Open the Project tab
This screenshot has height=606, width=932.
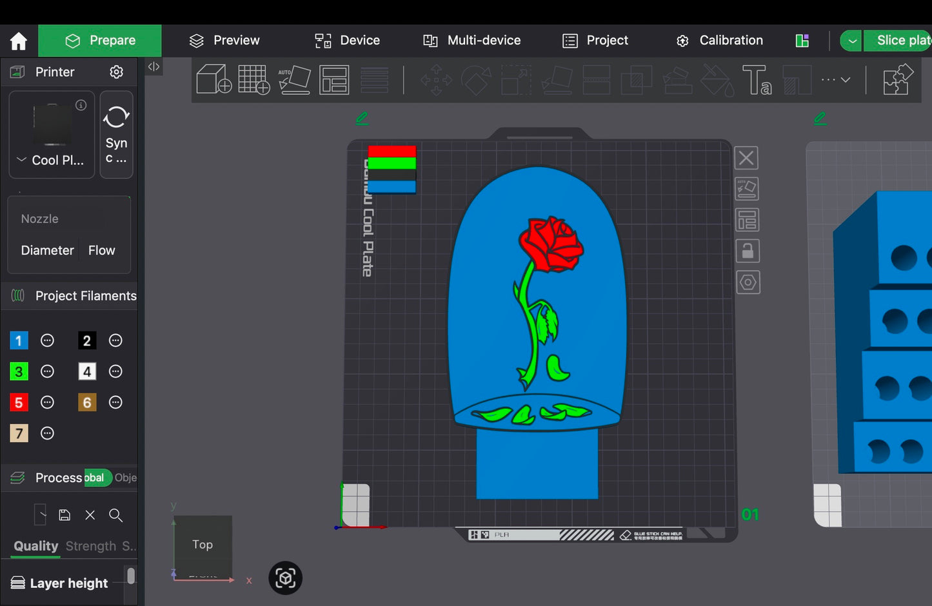tap(595, 41)
